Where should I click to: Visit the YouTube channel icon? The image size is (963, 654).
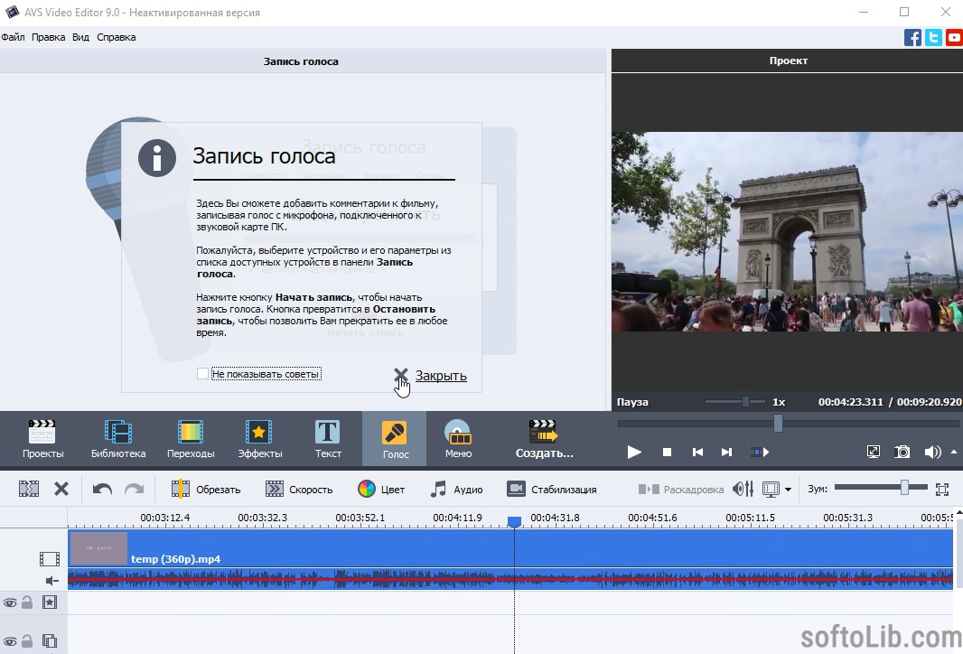pos(954,37)
